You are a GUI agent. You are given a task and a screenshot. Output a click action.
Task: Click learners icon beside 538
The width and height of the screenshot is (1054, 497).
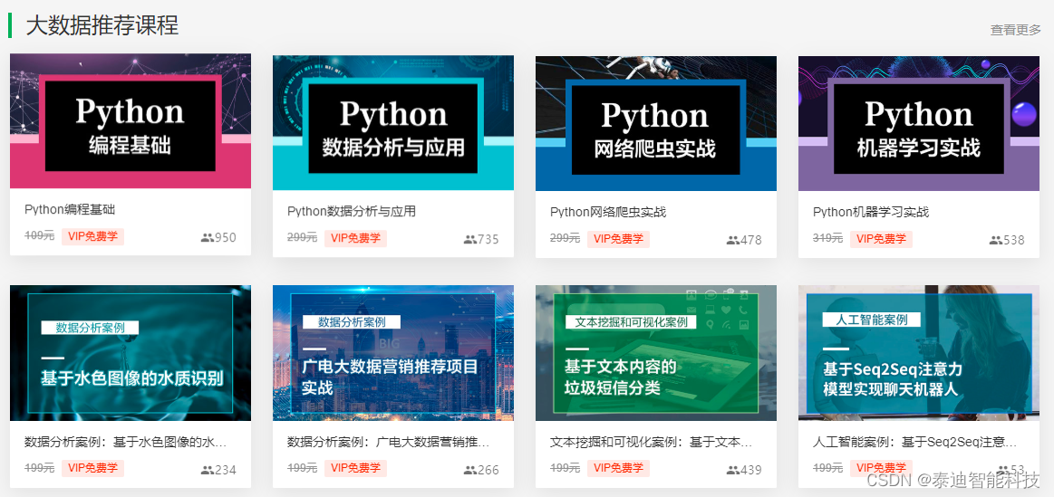995,240
